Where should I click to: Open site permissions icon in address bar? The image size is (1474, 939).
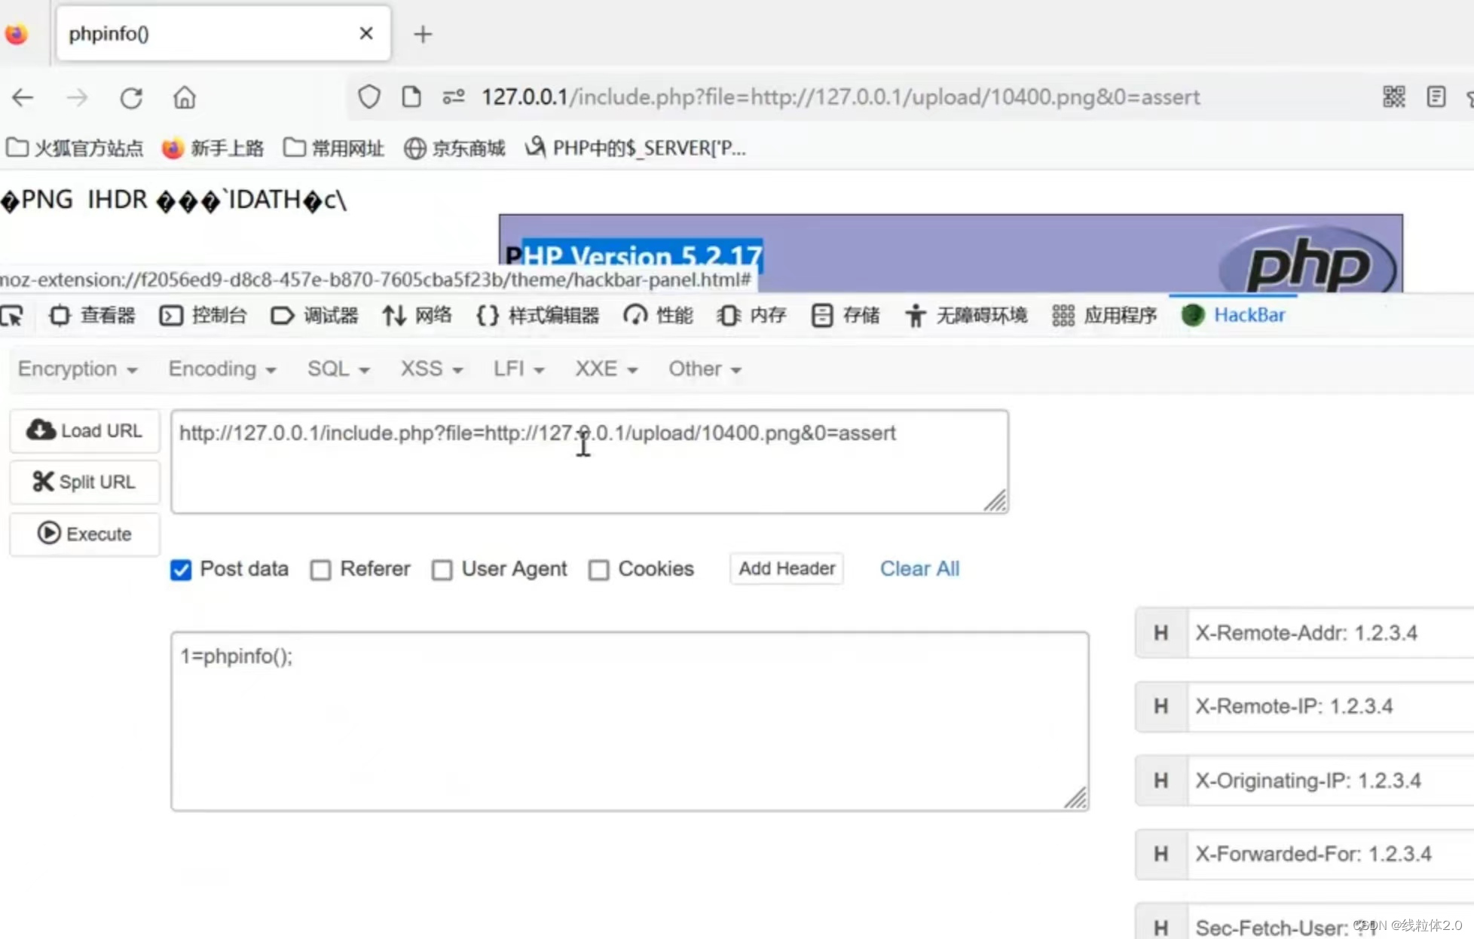454,96
